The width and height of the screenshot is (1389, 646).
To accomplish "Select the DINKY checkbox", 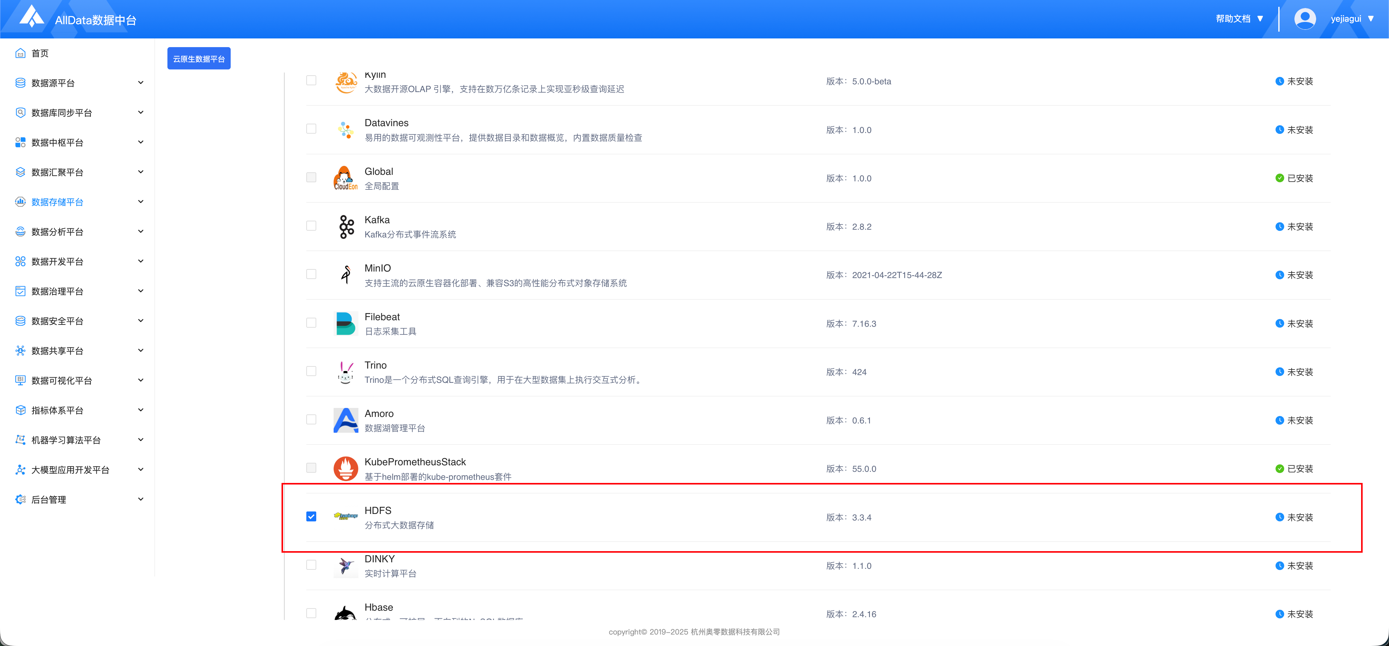I will click(311, 564).
